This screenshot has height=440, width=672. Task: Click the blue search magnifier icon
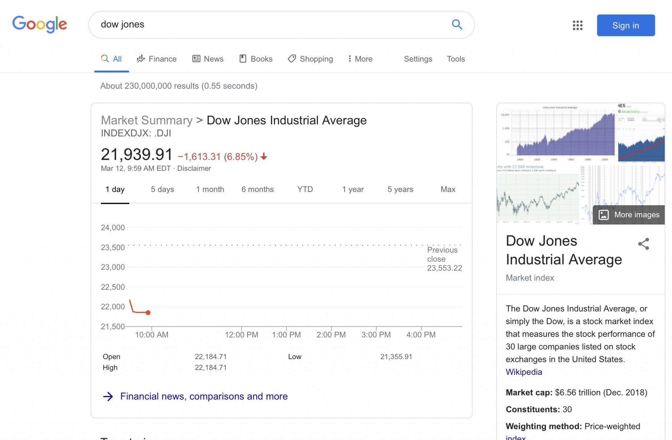tap(457, 24)
